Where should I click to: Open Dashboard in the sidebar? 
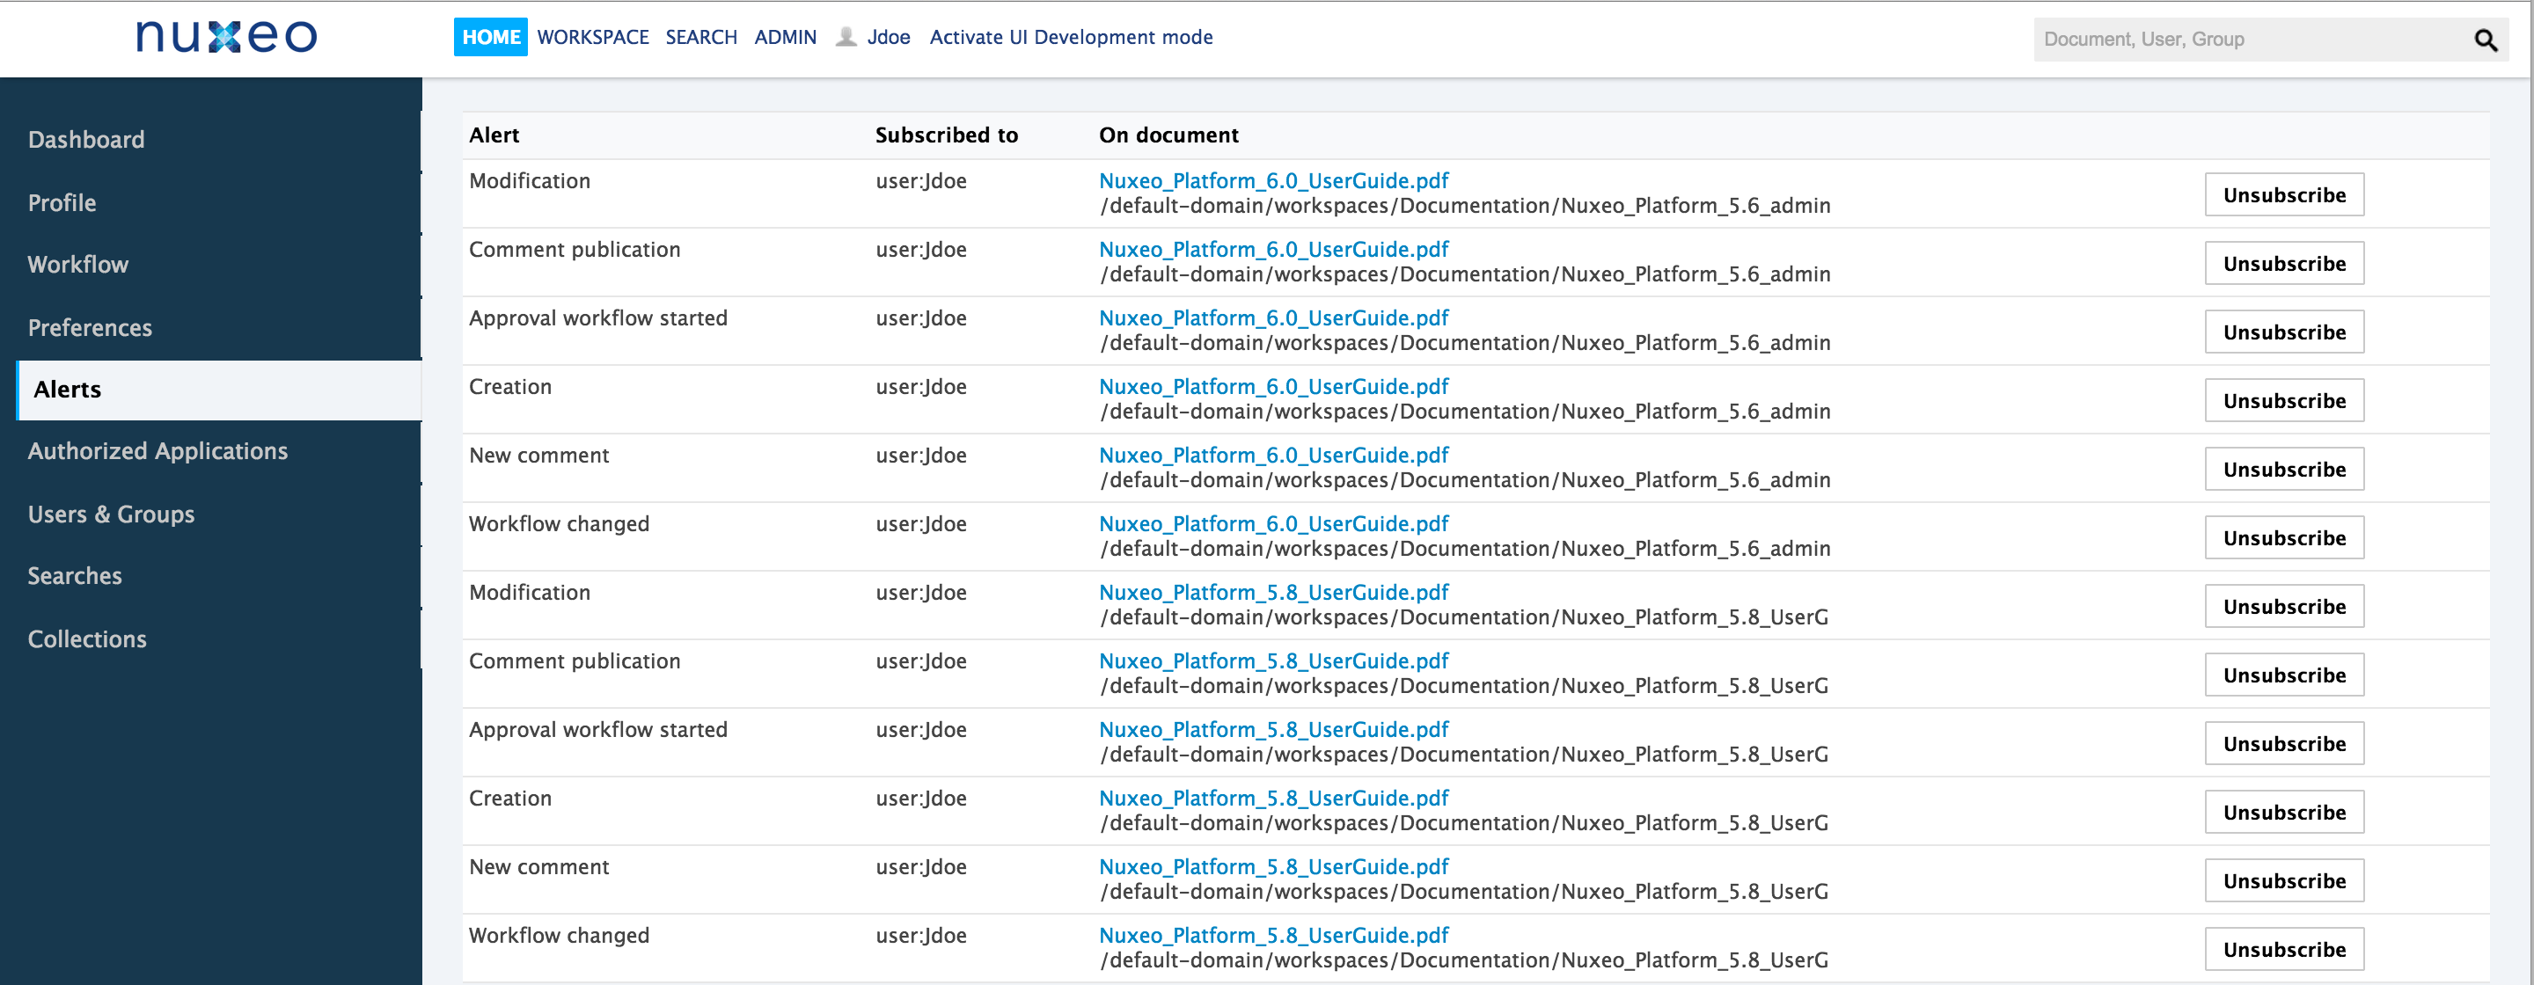pyautogui.click(x=86, y=140)
